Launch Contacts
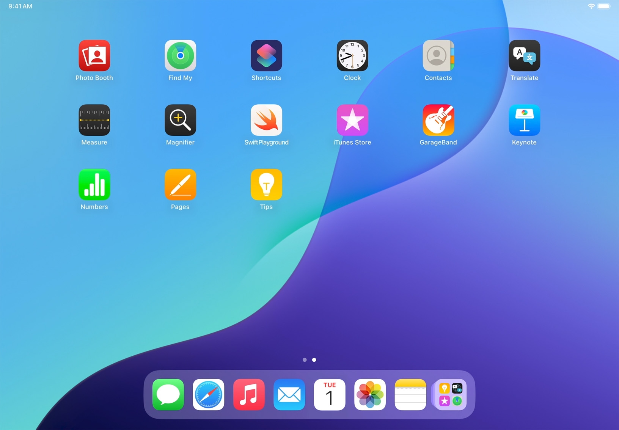619x430 pixels. click(438, 56)
